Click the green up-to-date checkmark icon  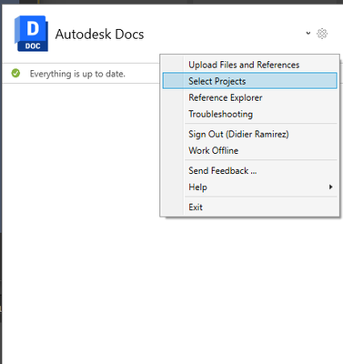(x=15, y=74)
